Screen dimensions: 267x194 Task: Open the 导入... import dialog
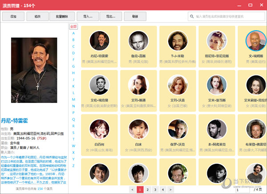tap(88, 16)
